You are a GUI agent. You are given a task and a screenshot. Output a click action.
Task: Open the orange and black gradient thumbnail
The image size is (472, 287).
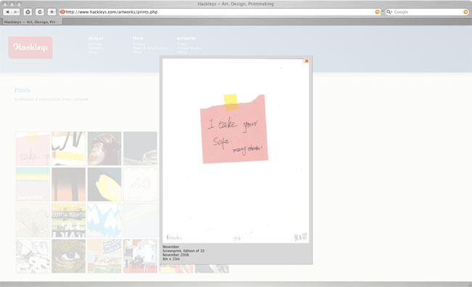coord(69,185)
